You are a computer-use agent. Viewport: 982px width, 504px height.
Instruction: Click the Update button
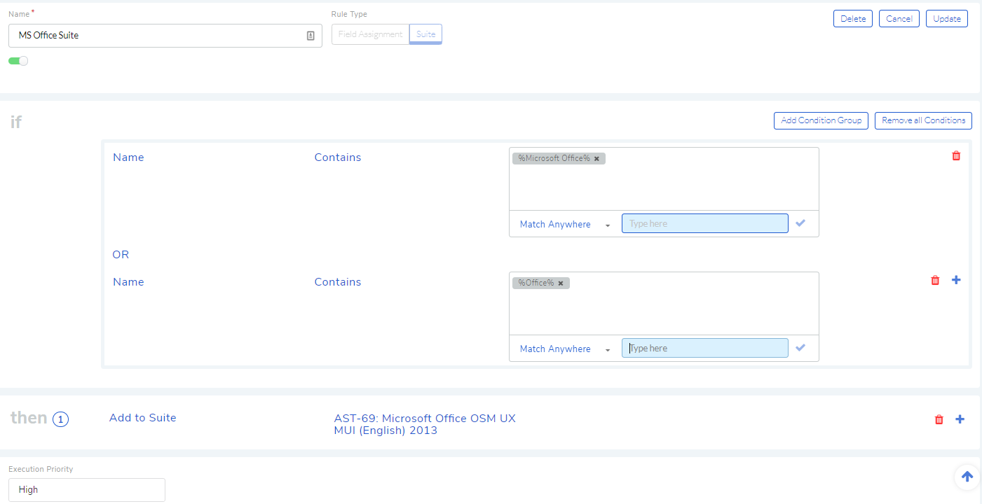[947, 19]
